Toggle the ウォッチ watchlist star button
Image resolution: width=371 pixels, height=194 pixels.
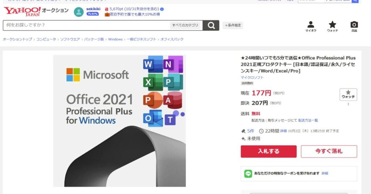pyautogui.click(x=348, y=94)
